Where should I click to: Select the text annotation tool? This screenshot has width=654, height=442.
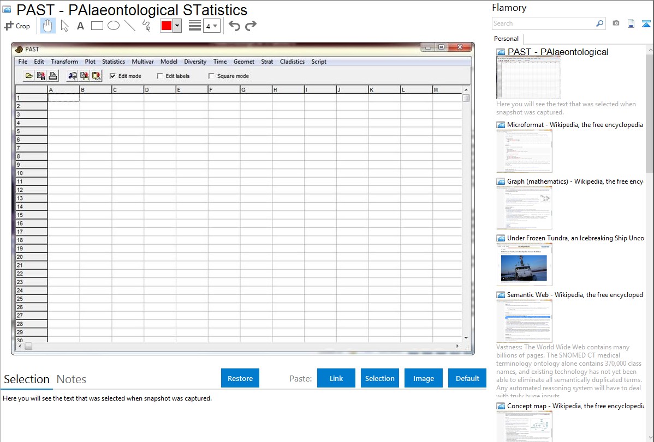pyautogui.click(x=80, y=26)
